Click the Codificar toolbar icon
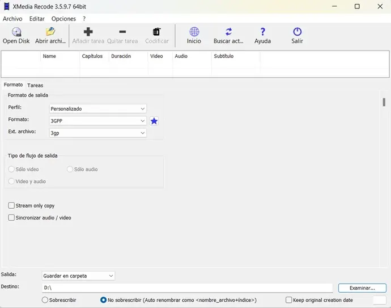The height and width of the screenshot is (308, 391). (156, 32)
